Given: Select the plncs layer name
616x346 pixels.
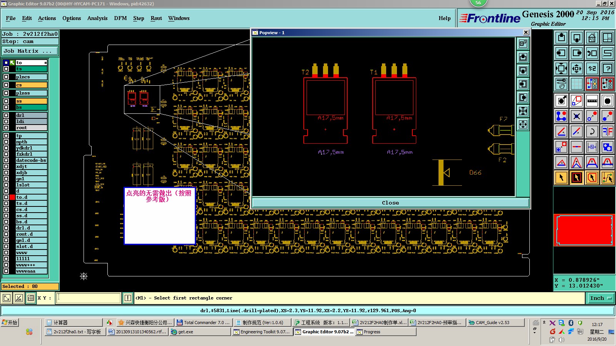Looking at the screenshot, I should (x=32, y=77).
